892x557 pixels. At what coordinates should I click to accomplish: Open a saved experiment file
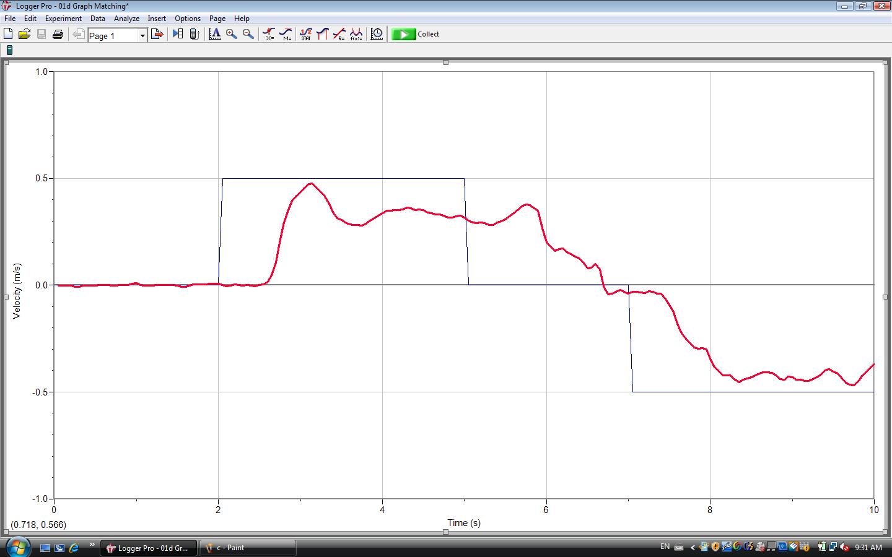coord(25,33)
